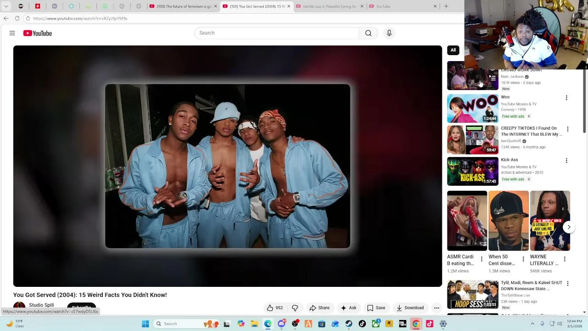The width and height of the screenshot is (588, 331).
Task: Close the Gentle Jazz tab
Action: (x=362, y=6)
